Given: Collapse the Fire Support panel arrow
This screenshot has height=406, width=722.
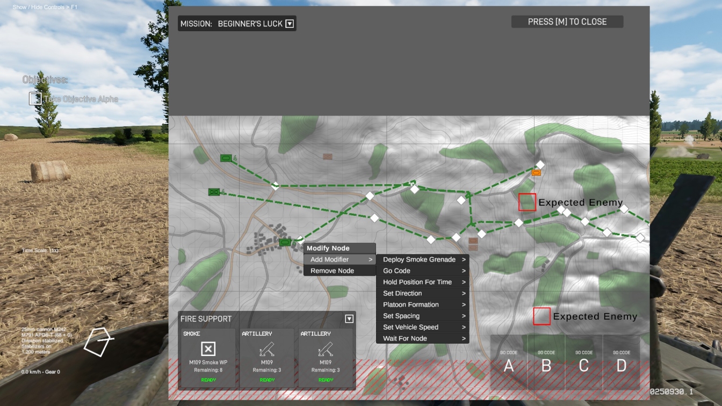Looking at the screenshot, I should pos(349,319).
